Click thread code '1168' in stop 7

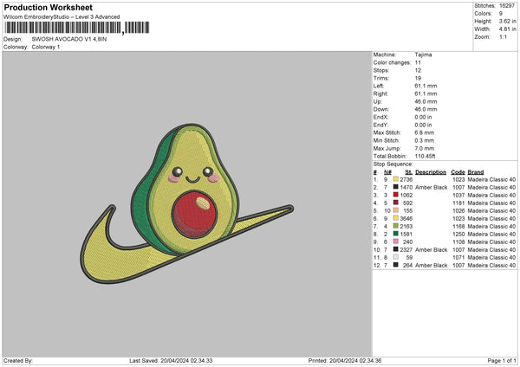click(x=458, y=226)
